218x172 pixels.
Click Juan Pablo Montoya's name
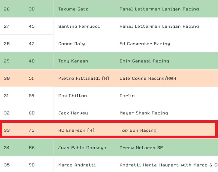click(82, 147)
